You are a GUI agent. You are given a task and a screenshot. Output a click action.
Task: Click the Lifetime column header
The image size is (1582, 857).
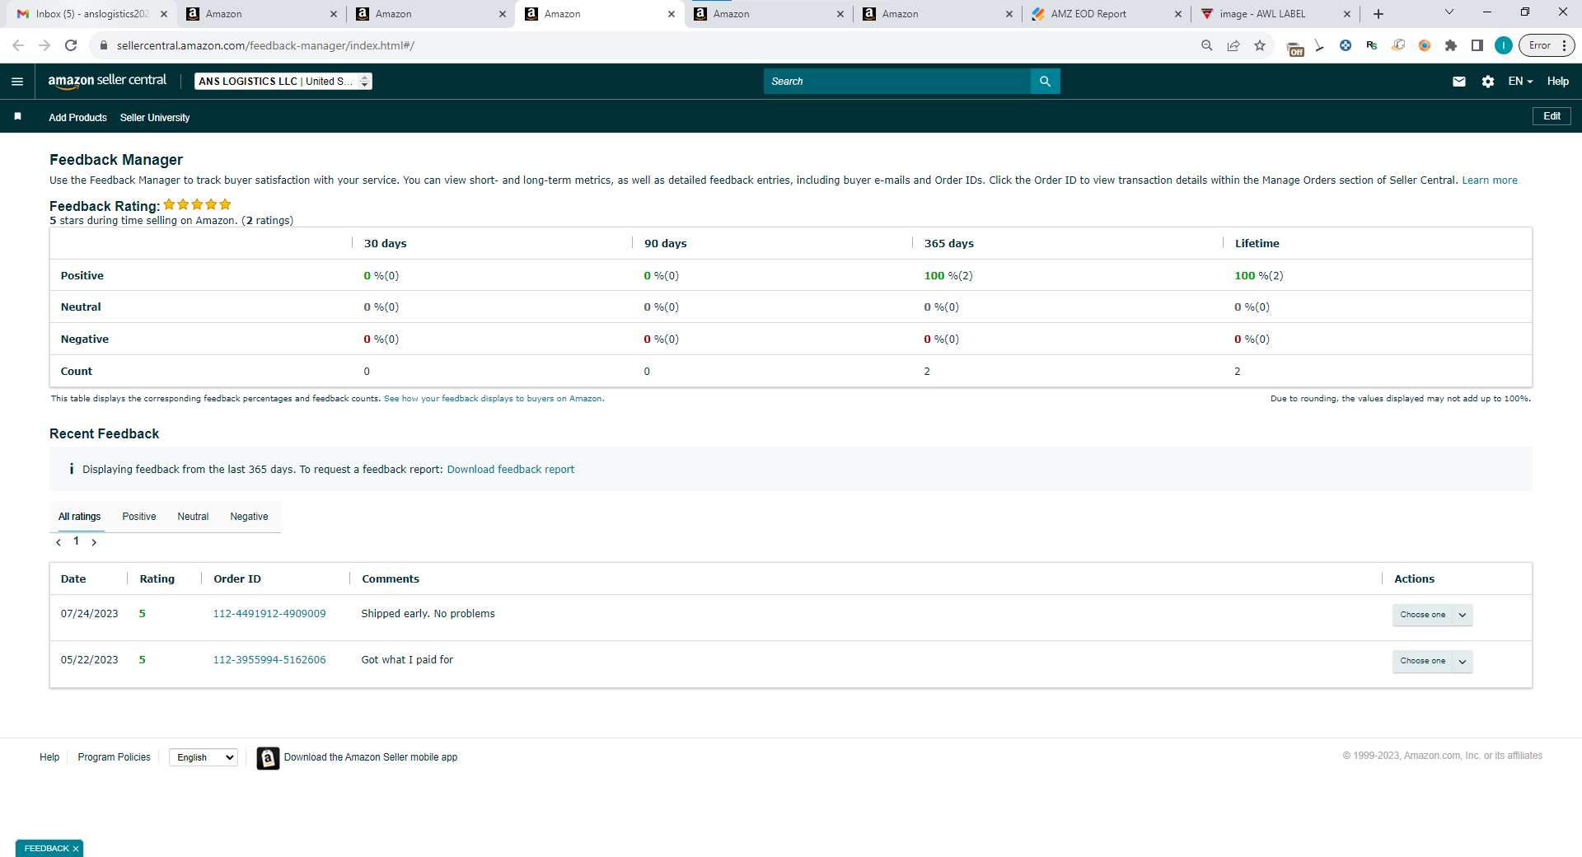[x=1257, y=244]
